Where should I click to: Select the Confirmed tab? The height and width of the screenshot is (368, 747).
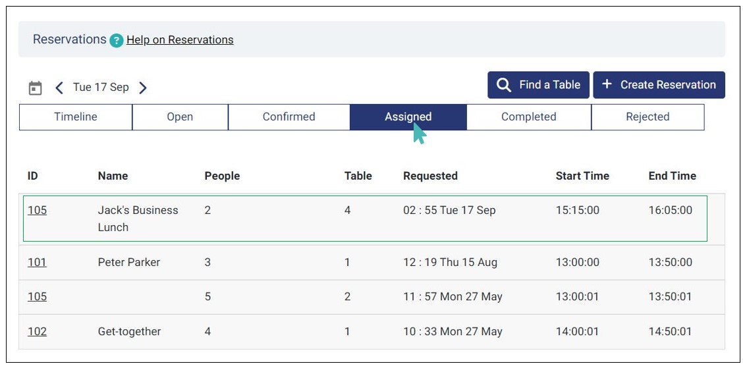pos(289,117)
